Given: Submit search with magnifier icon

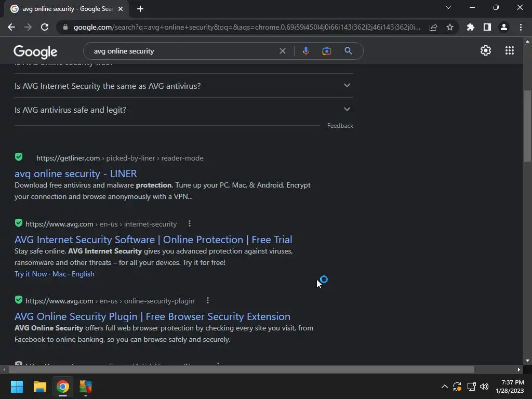Looking at the screenshot, I should click(348, 51).
